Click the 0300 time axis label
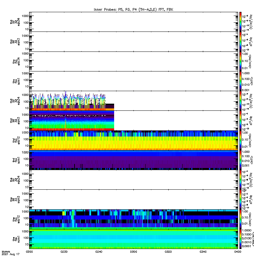This screenshot has width=254, height=271. pos(133,252)
